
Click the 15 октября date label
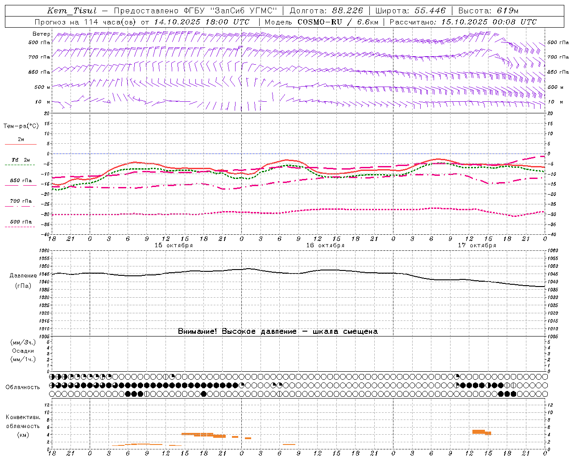point(174,245)
